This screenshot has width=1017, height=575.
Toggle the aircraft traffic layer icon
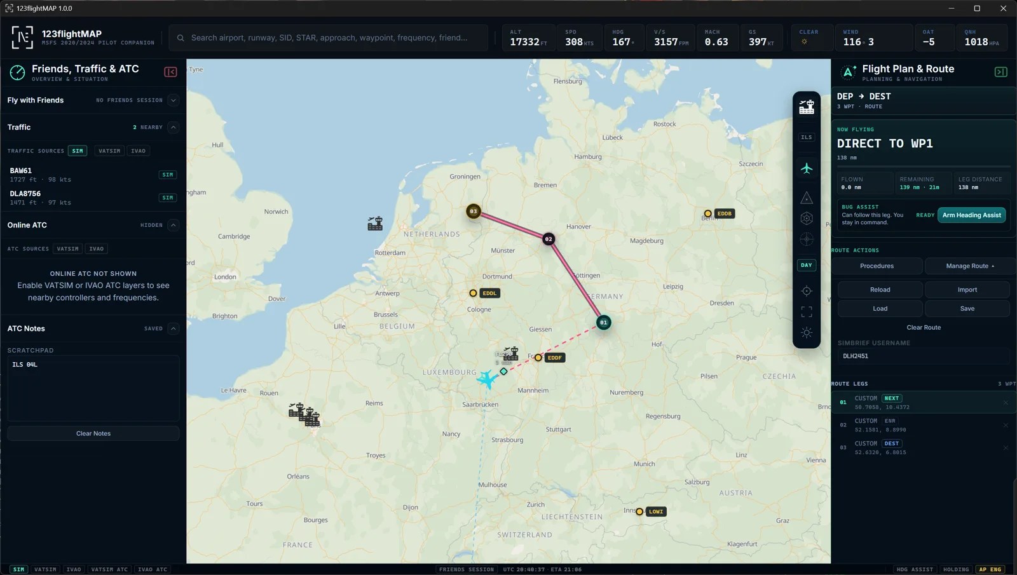pos(807,168)
